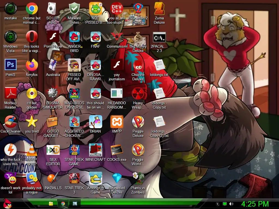The width and height of the screenshot is (279, 209).
Task: Launch 'chrome but normal c...' Chrome shortcut
Action: 32,8
